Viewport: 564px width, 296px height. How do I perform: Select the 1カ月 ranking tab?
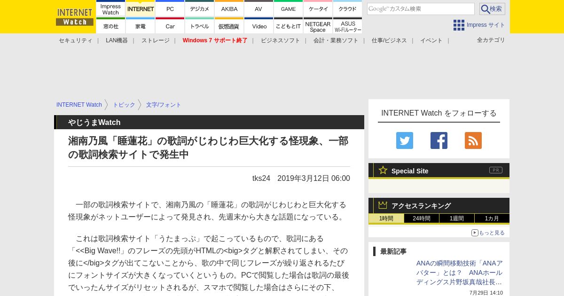(492, 218)
